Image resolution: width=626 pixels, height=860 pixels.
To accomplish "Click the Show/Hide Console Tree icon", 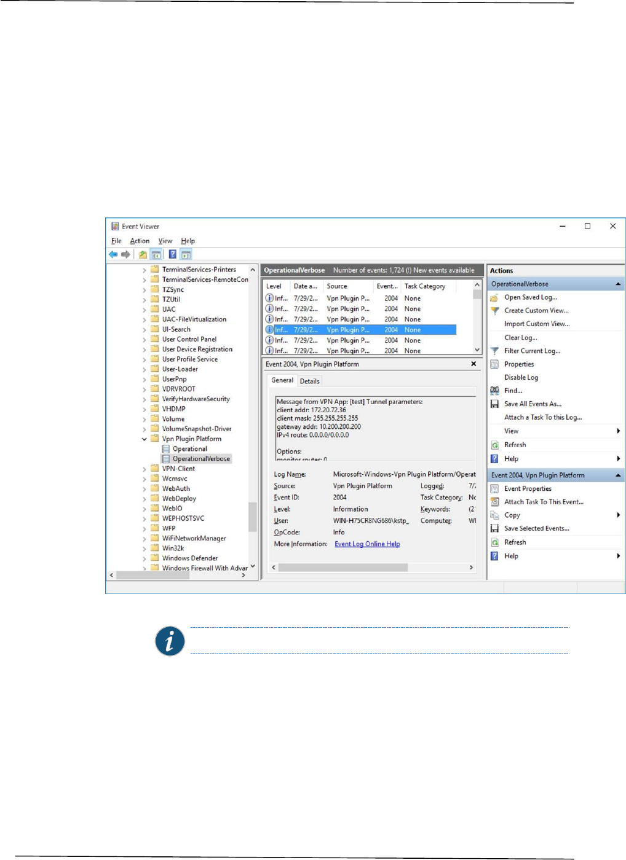I will click(x=156, y=254).
